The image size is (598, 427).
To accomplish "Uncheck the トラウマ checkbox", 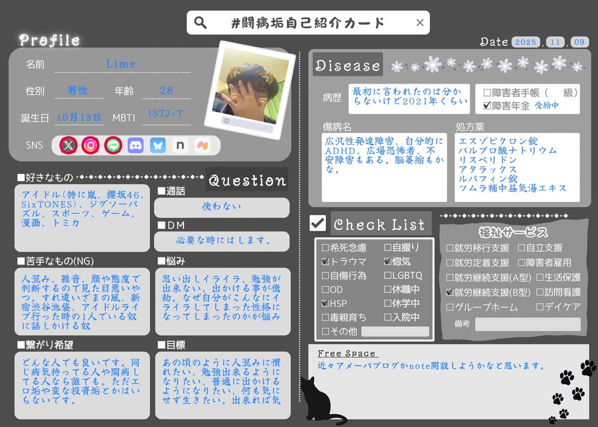I will [325, 262].
